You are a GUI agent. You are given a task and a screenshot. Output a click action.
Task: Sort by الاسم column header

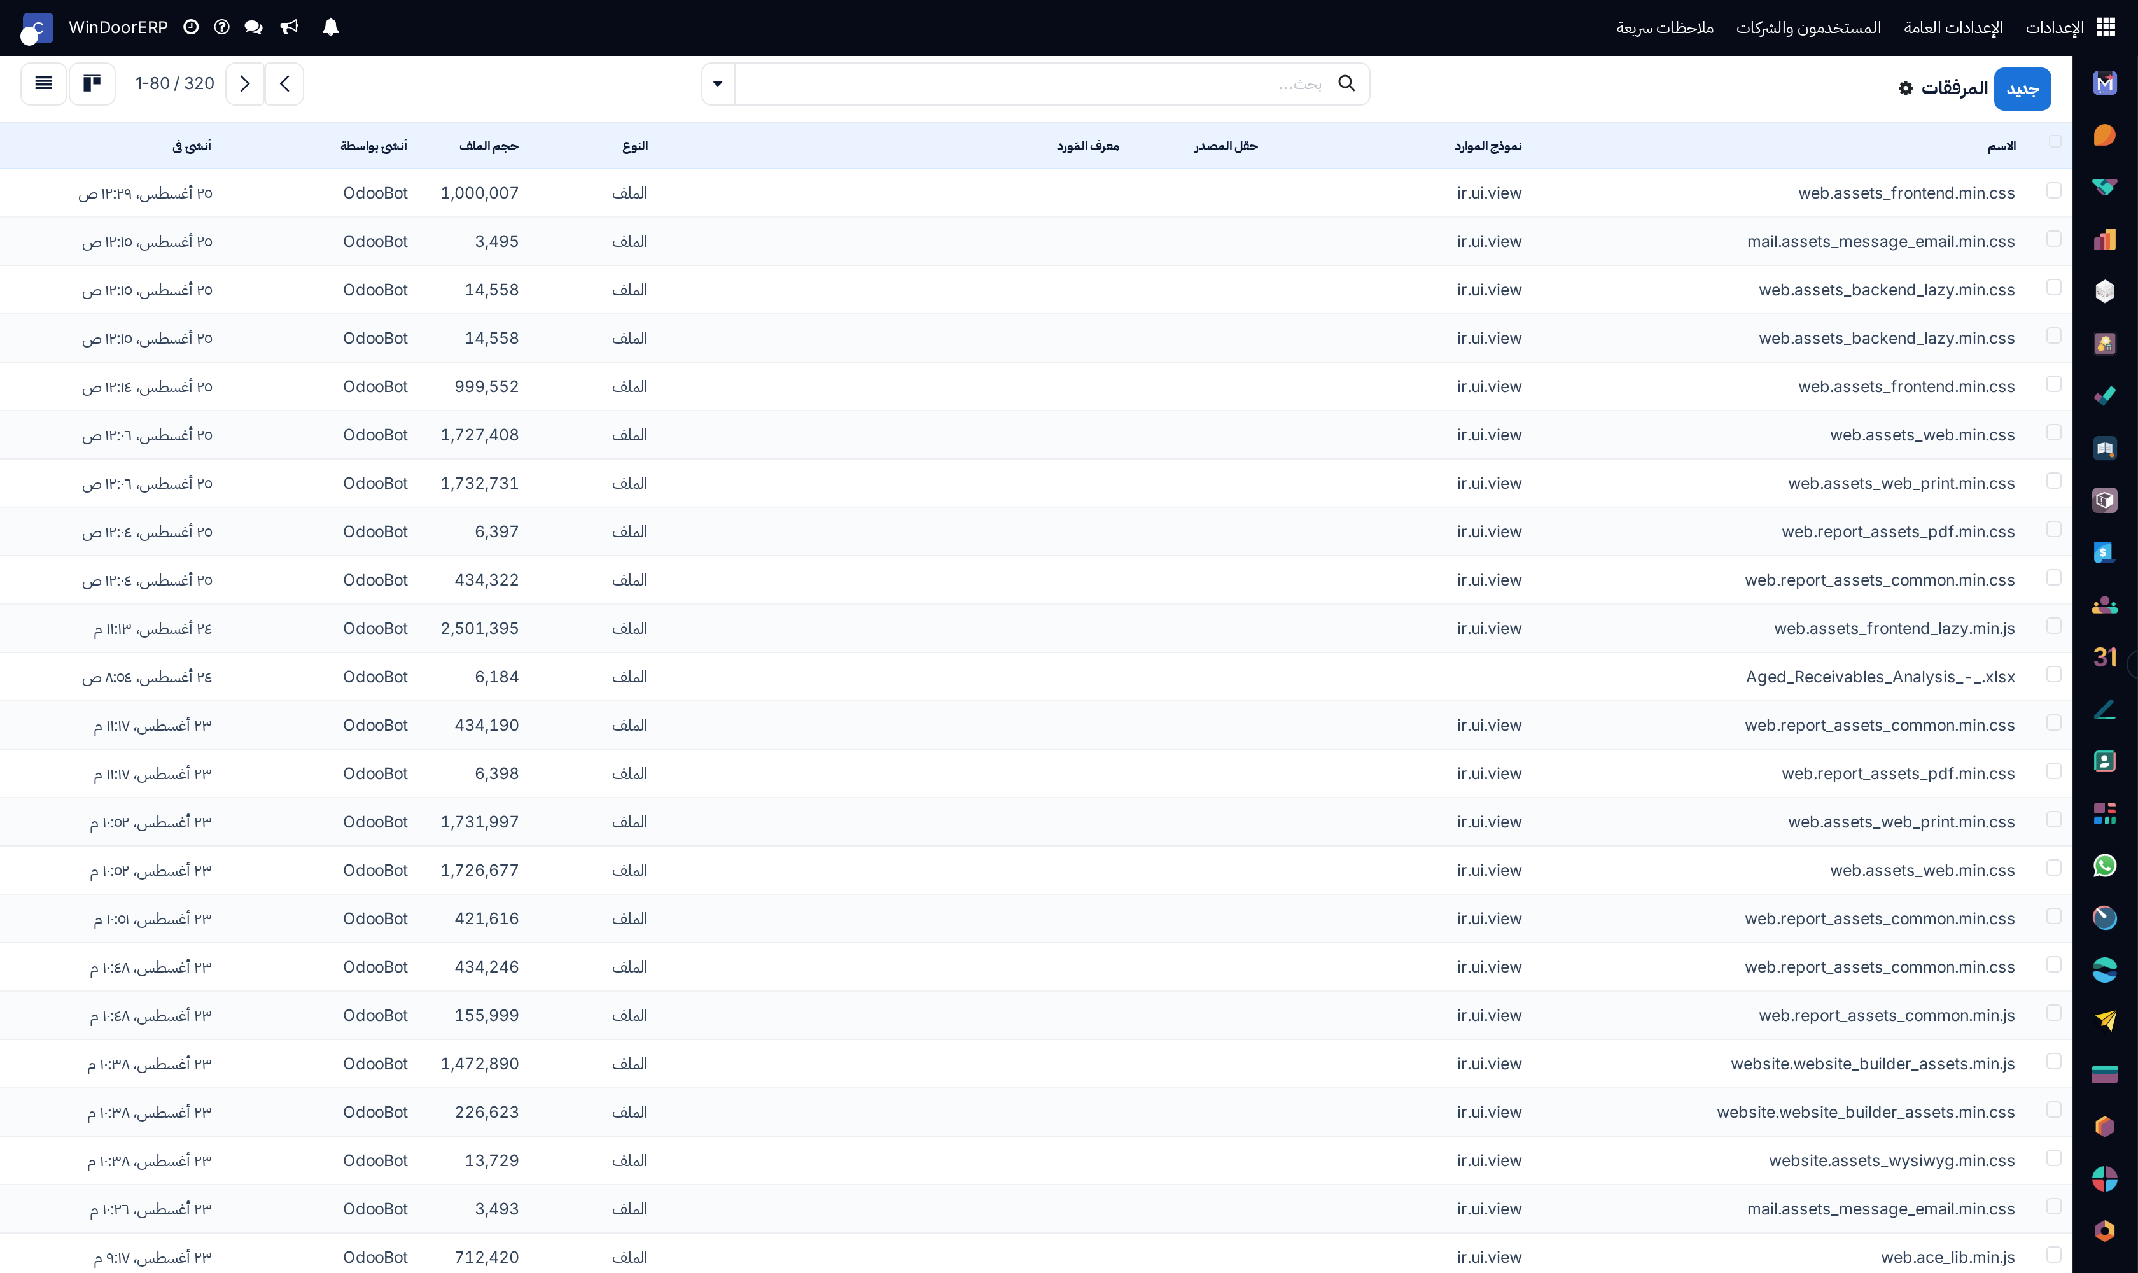tap(2001, 146)
